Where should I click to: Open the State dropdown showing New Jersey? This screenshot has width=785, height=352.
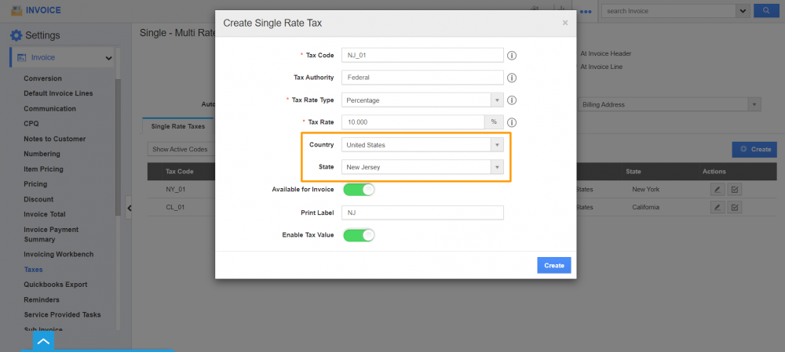(x=422, y=167)
